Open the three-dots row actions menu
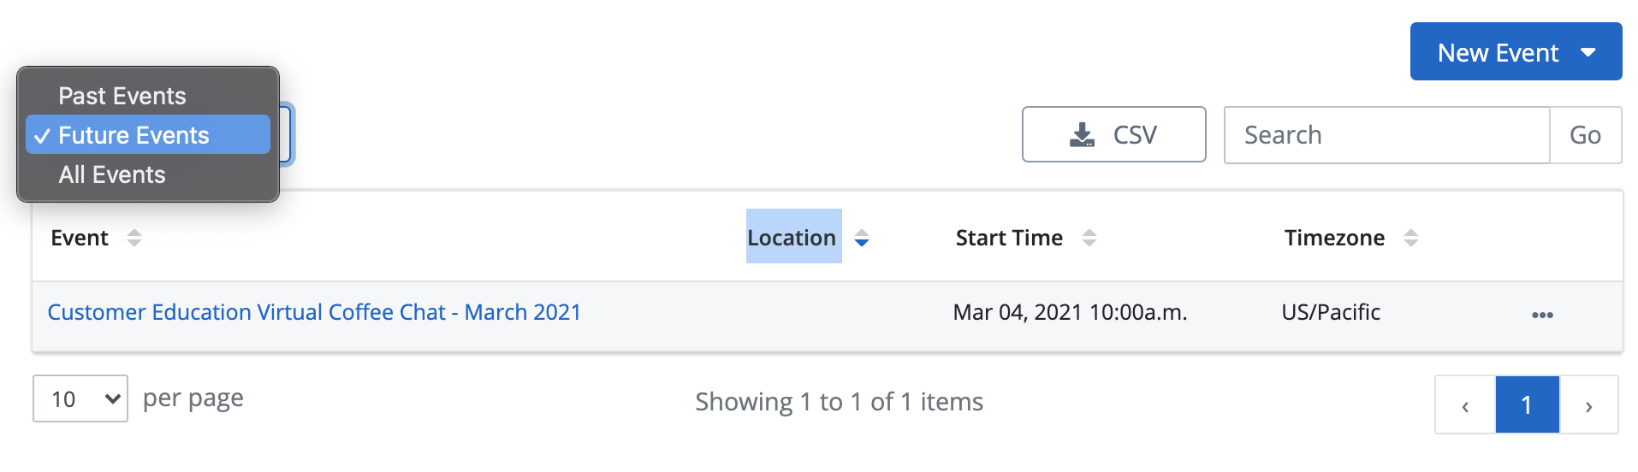Screen dimensions: 1638x472 pos(1542,315)
